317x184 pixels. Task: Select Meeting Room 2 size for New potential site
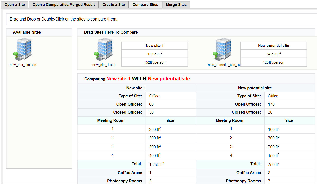coord(273,138)
